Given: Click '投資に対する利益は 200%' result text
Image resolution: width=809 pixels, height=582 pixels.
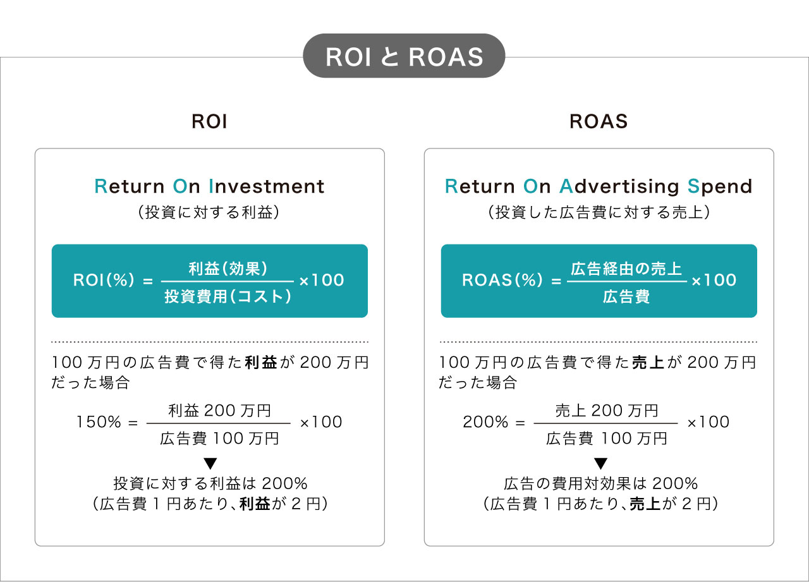Looking at the screenshot, I should pyautogui.click(x=210, y=484).
